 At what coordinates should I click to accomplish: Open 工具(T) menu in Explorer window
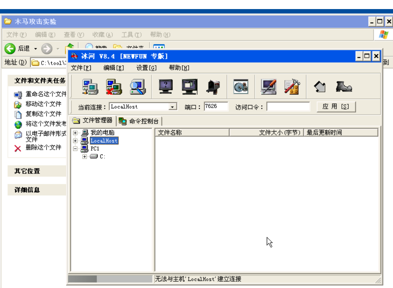(x=131, y=35)
